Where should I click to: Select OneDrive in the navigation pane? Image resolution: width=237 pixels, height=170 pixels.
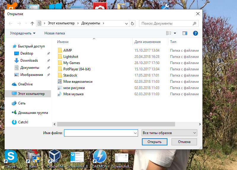[x=25, y=84]
